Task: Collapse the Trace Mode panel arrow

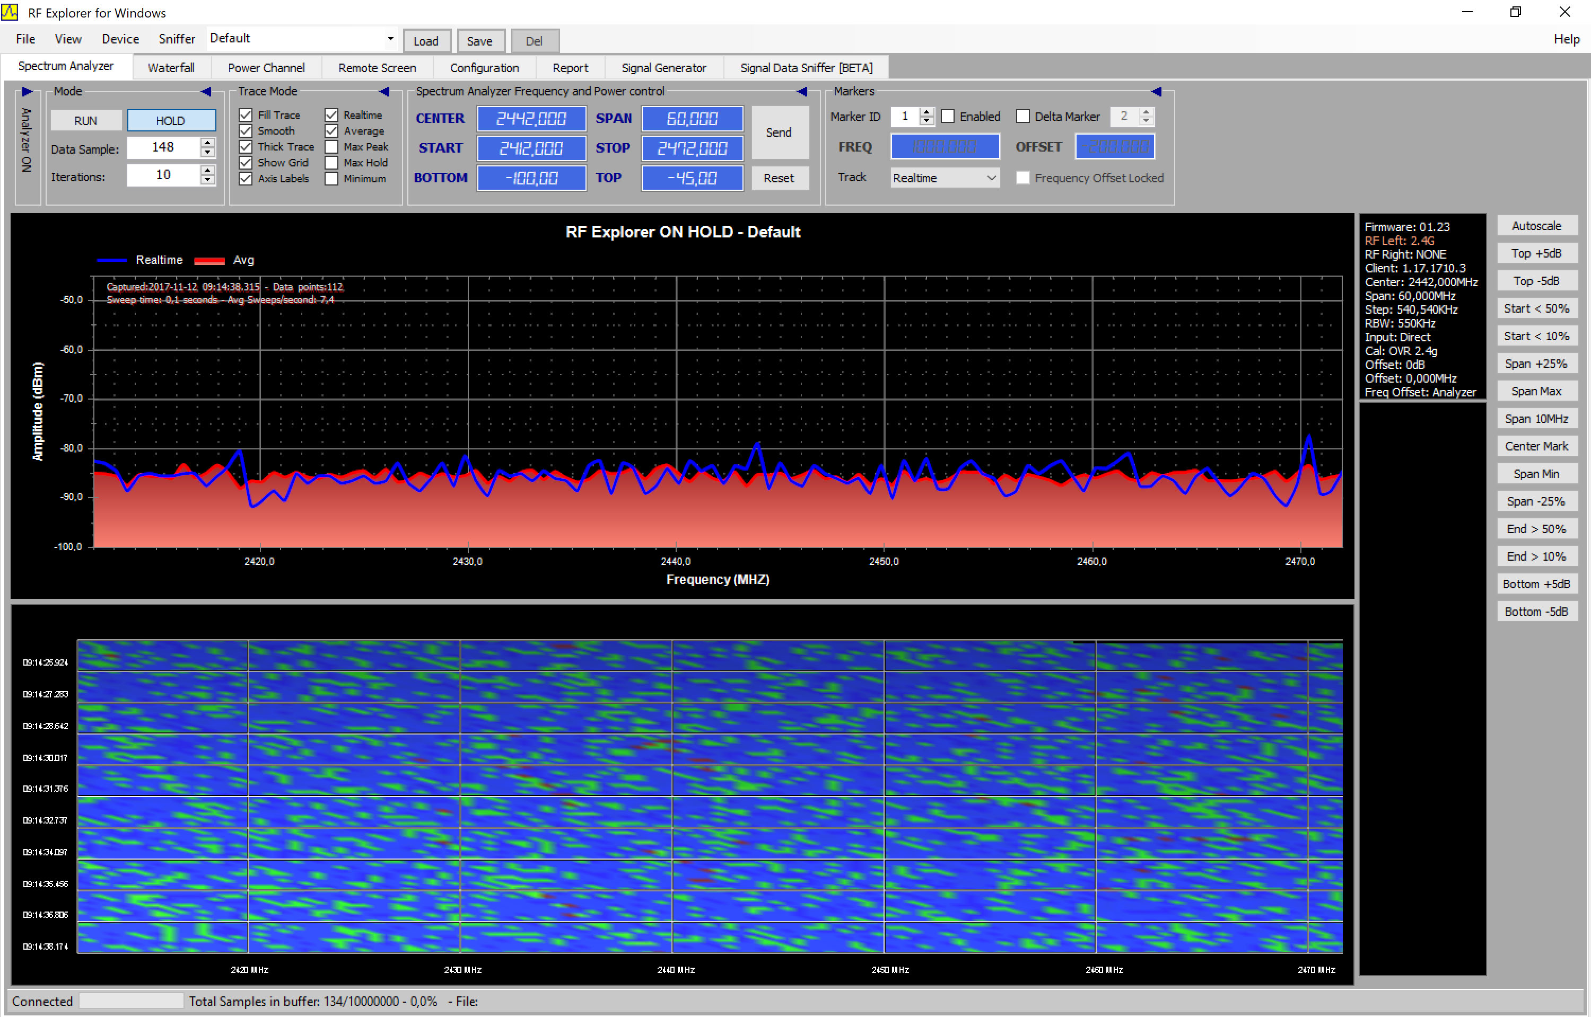Action: pyautogui.click(x=384, y=92)
